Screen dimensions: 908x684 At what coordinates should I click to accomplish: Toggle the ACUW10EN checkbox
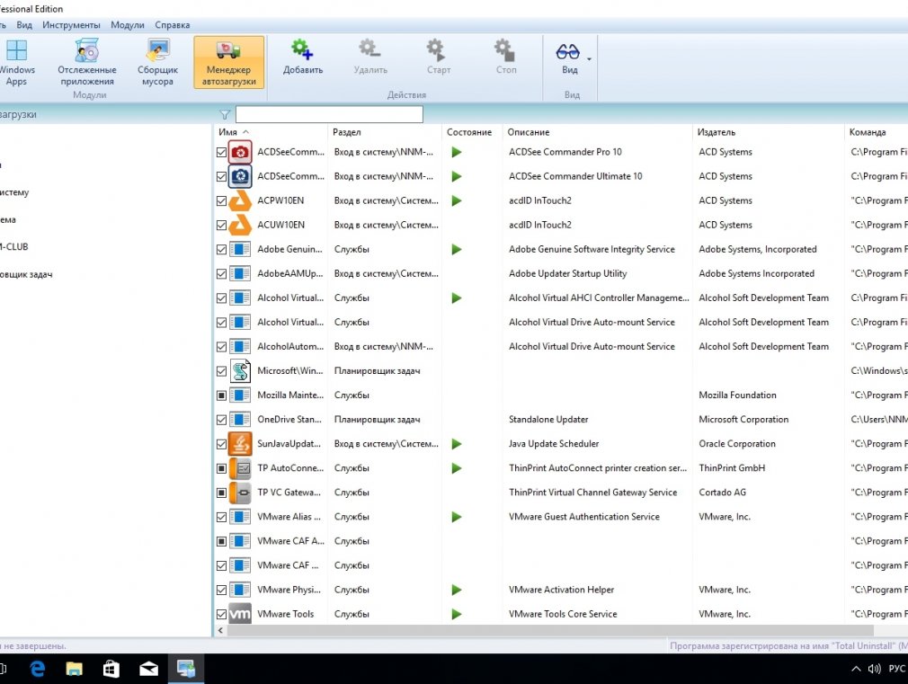[221, 226]
